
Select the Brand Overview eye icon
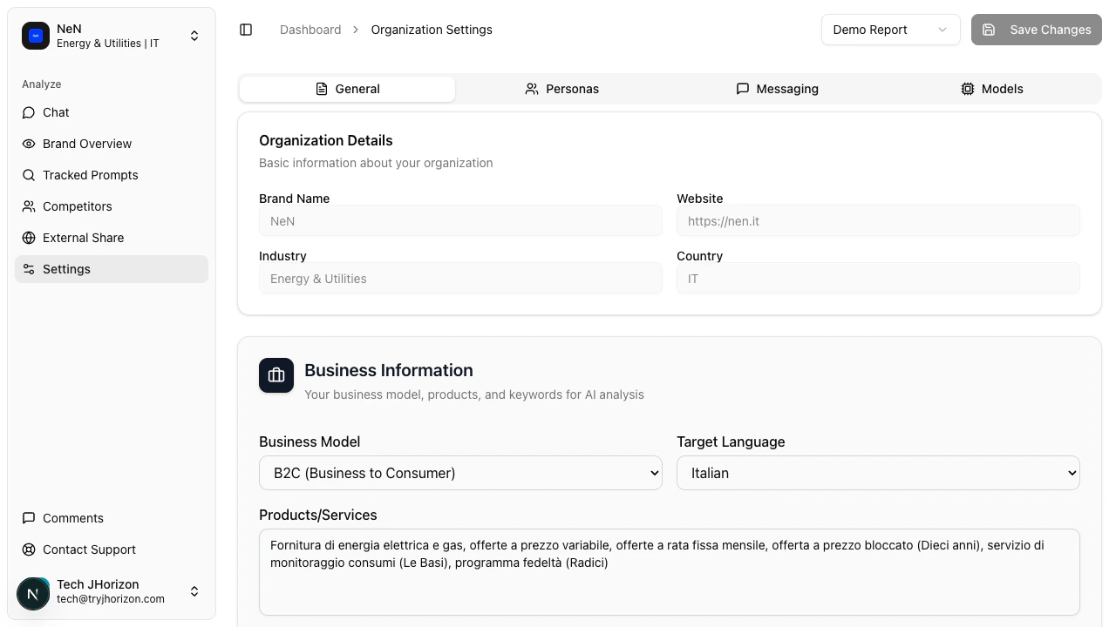click(29, 144)
